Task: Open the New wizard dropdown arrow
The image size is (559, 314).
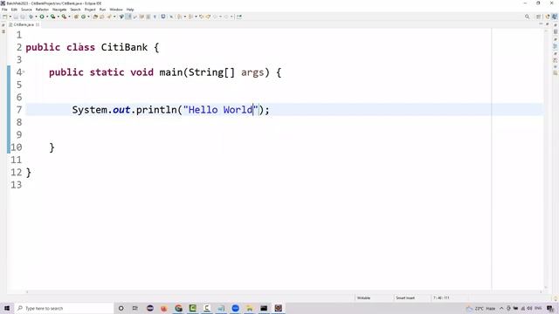Action: click(x=10, y=17)
